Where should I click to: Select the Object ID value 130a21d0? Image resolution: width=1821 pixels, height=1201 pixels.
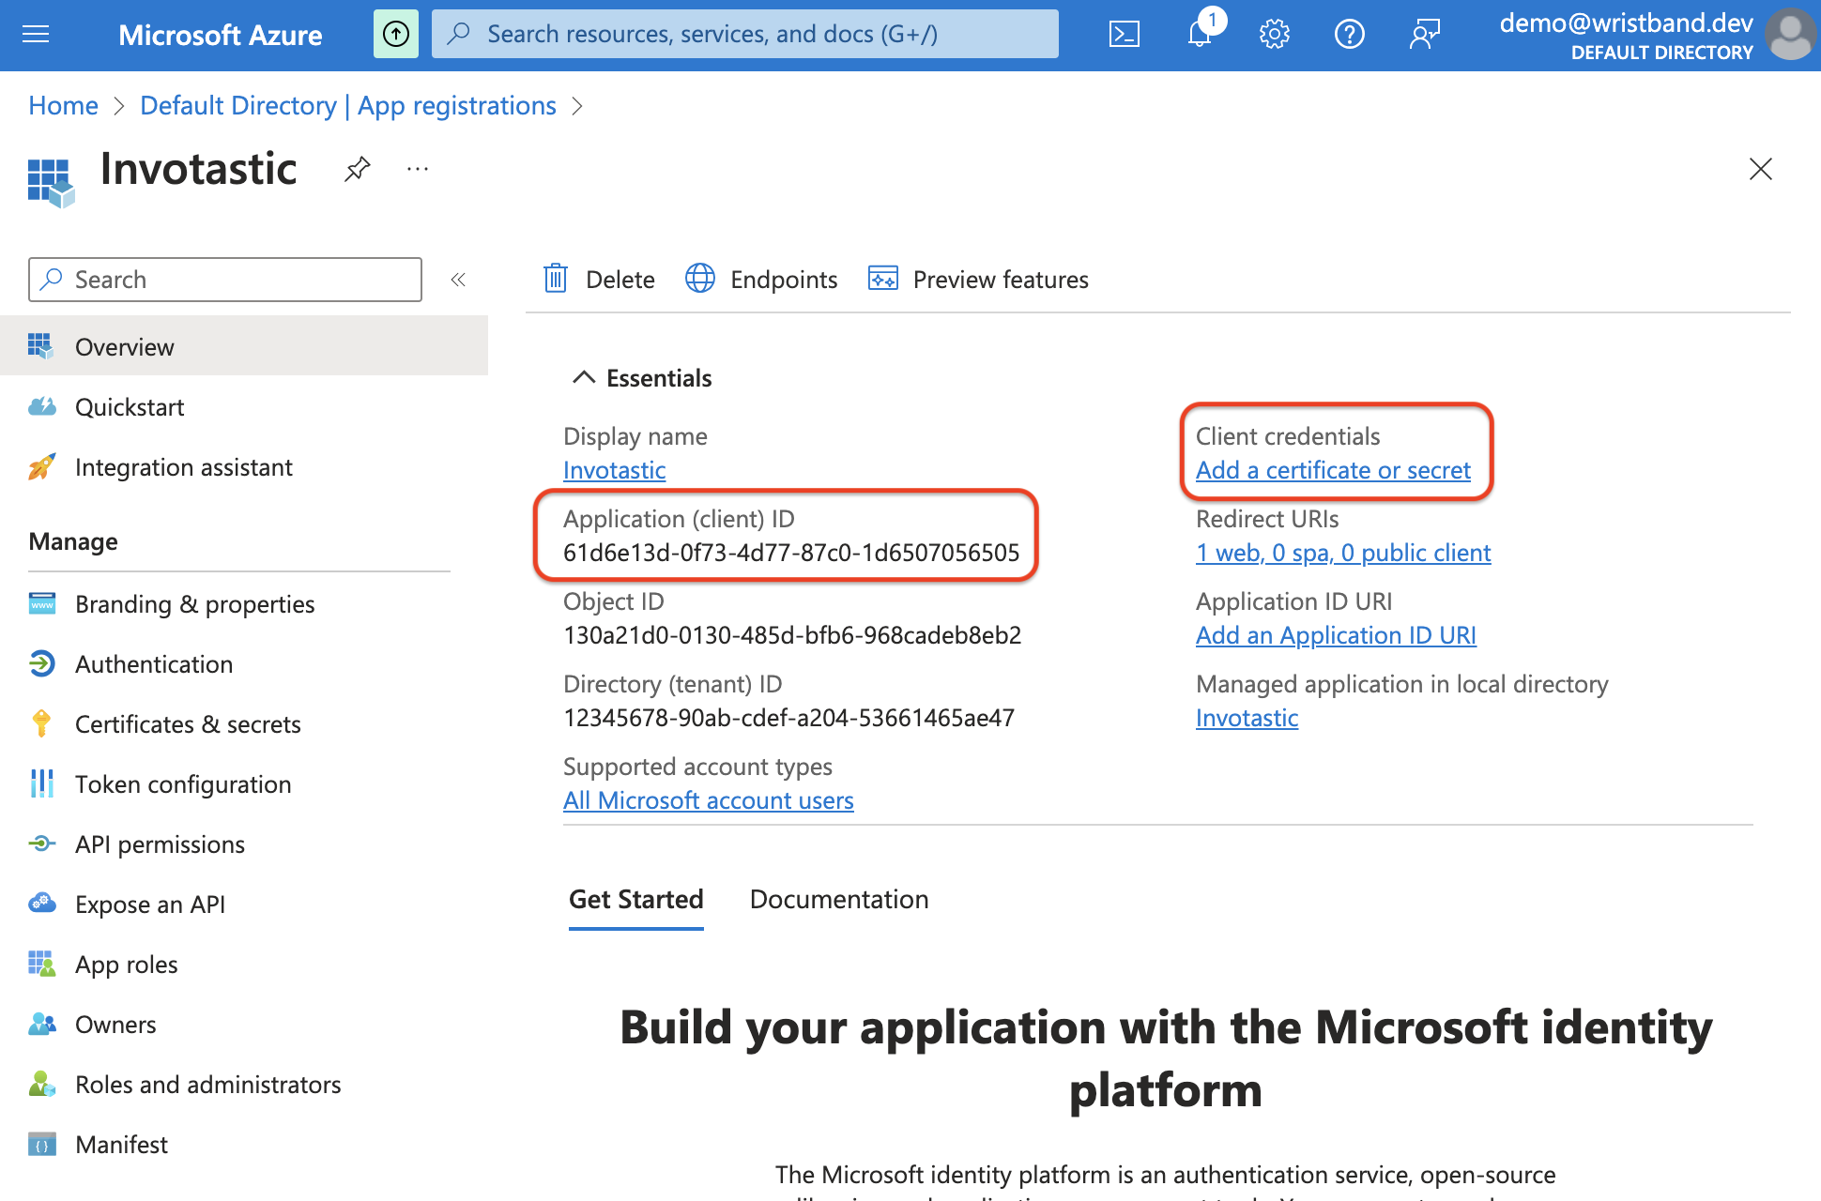coord(792,635)
